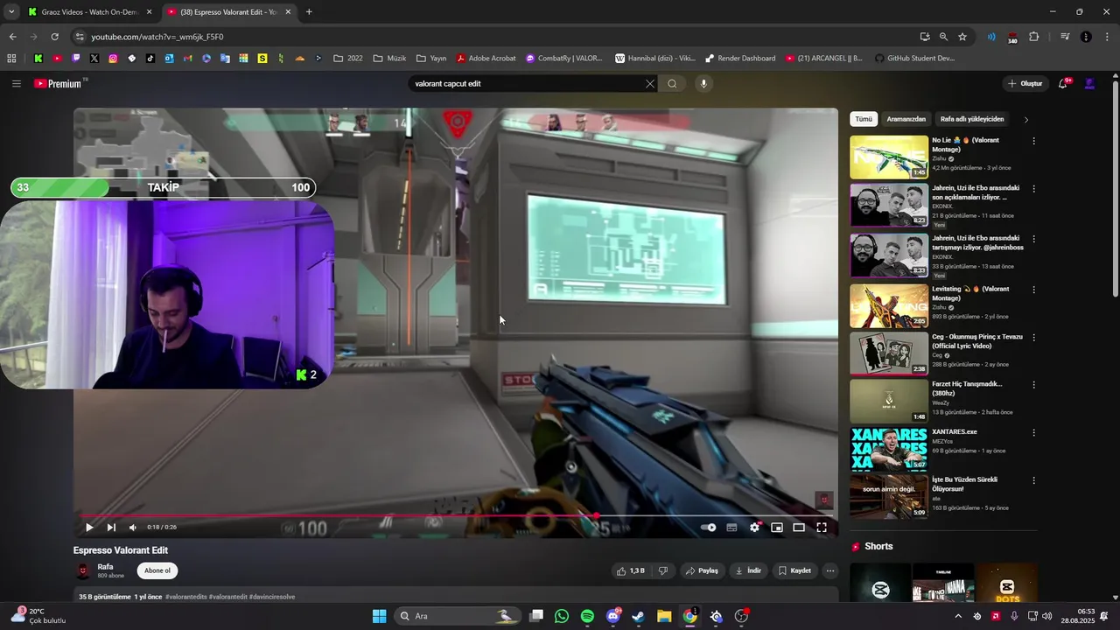
Task: Toggle subtitles in the video player
Action: tap(731, 528)
